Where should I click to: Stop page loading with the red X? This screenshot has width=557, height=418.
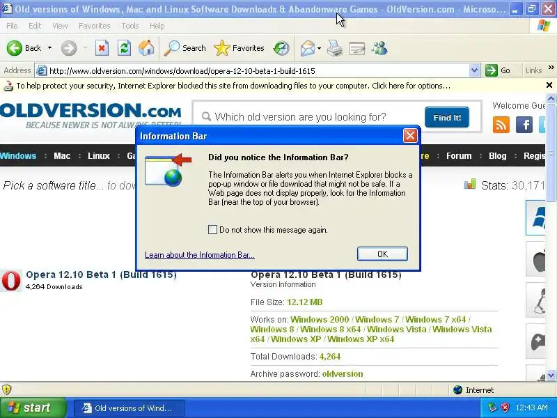pos(102,48)
